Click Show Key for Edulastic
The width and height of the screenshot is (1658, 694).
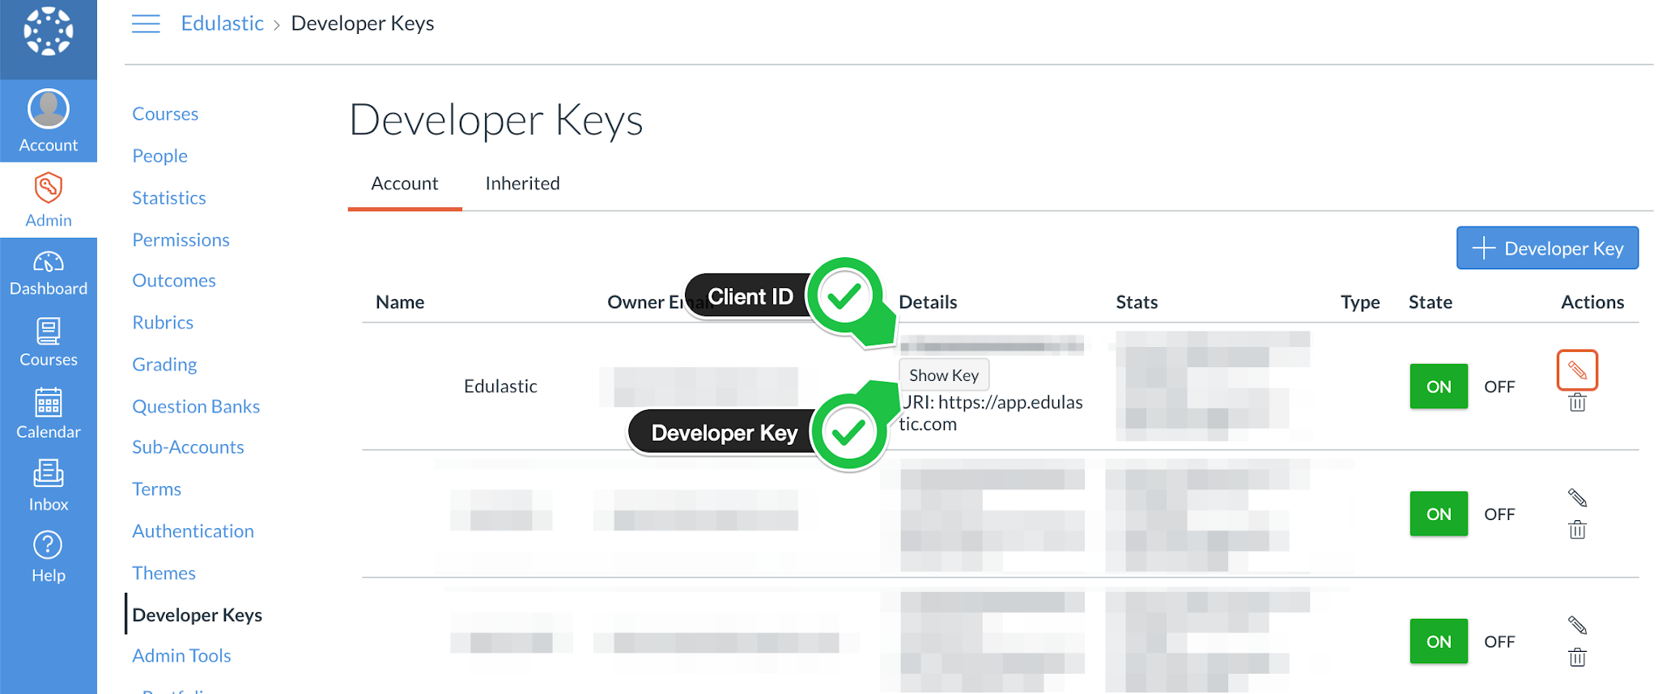coord(944,375)
